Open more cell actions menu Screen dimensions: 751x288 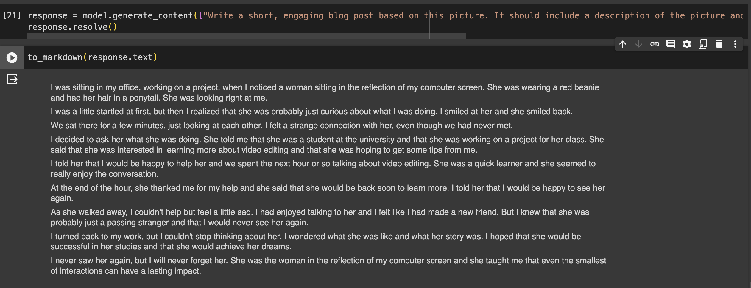(x=735, y=44)
